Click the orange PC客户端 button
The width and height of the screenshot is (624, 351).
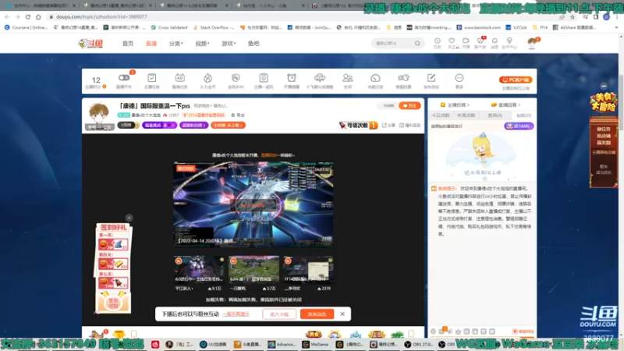pyautogui.click(x=516, y=80)
